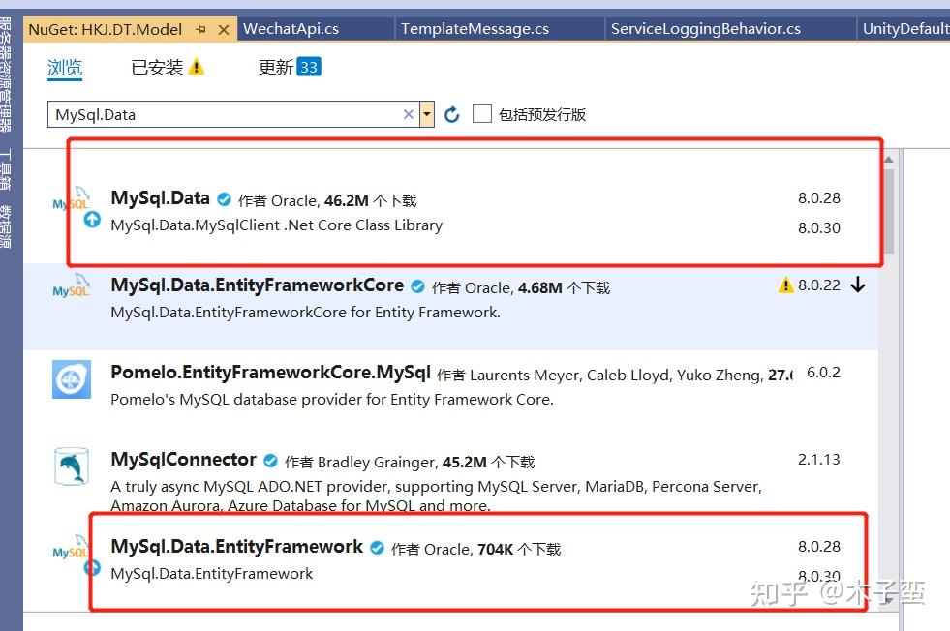The image size is (950, 631).
Task: Select MySql.Data.EntityFramework package title
Action: coord(237,547)
